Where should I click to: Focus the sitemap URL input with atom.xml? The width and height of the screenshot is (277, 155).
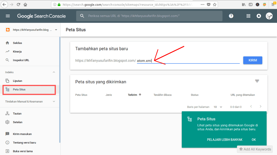[x=188, y=61]
